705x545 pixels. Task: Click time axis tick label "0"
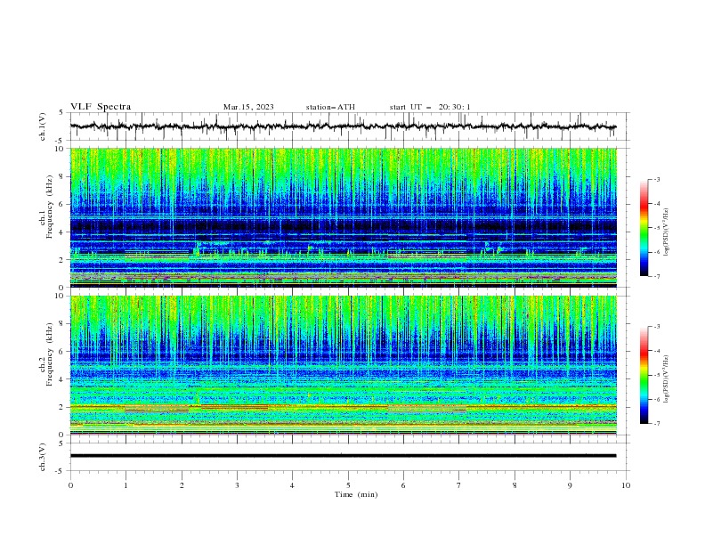(70, 485)
